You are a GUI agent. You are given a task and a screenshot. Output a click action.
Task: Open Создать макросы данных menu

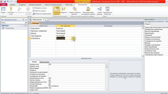pos(75,11)
